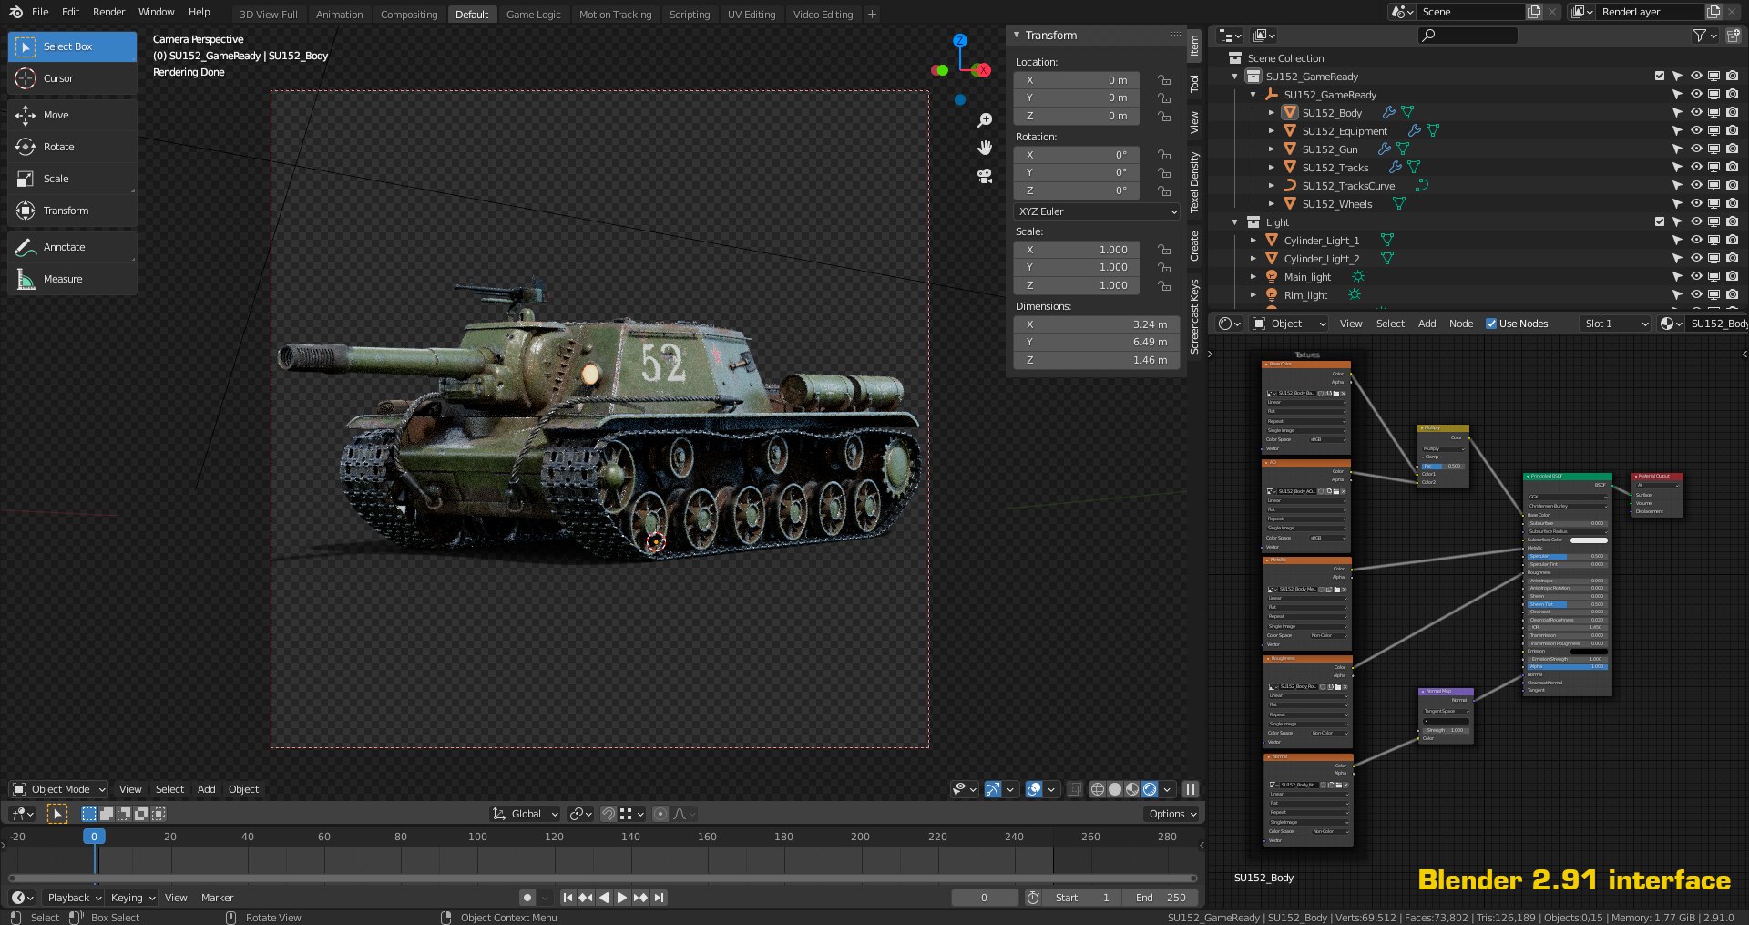Image resolution: width=1749 pixels, height=925 pixels.
Task: Switch to the Compositing workspace tab
Action: (409, 15)
